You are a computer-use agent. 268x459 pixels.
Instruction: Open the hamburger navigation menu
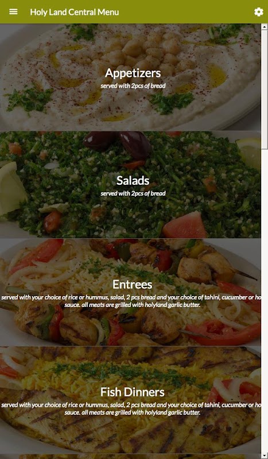[x=13, y=11]
